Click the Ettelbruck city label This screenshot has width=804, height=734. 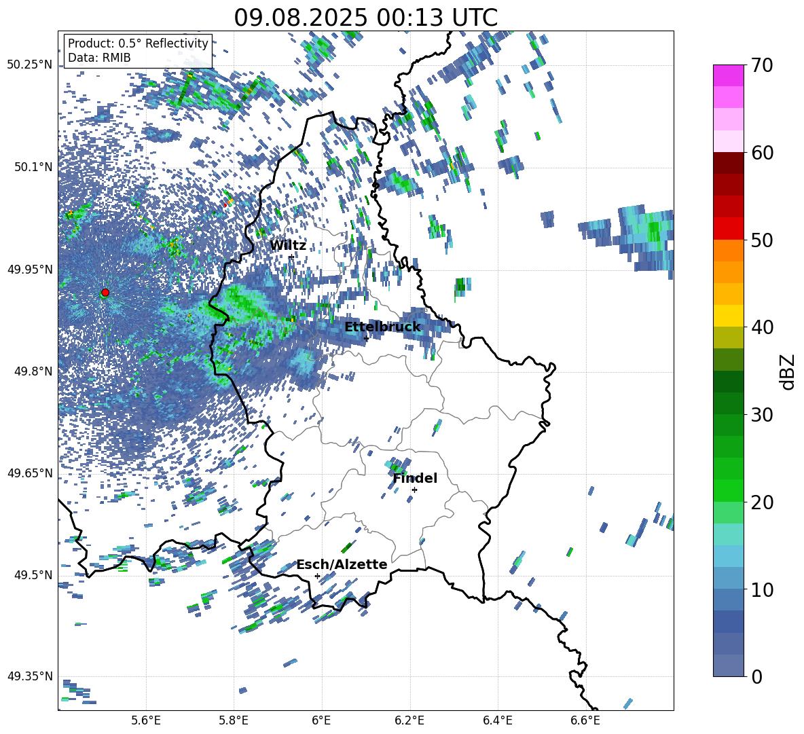pyautogui.click(x=382, y=327)
